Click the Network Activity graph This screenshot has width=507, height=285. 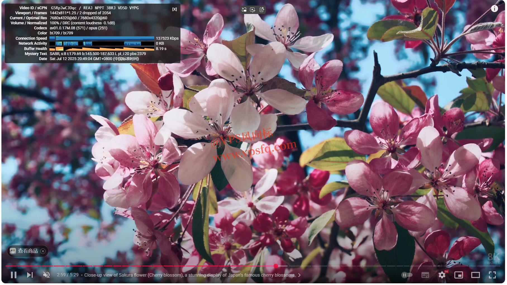coord(102,43)
